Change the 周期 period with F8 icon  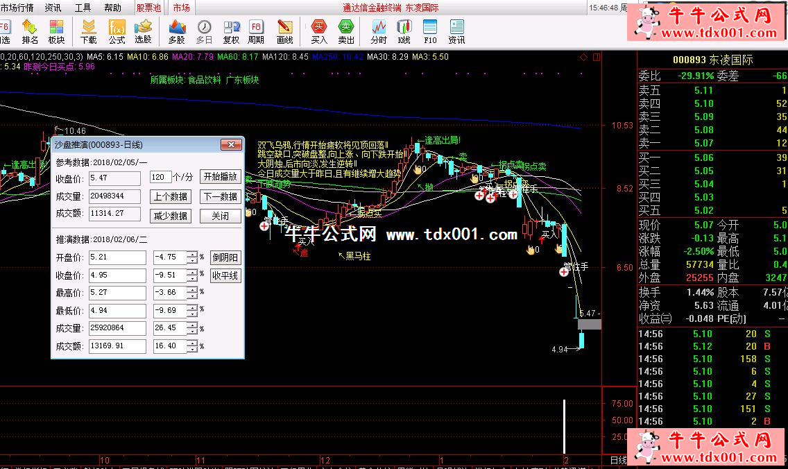click(256, 31)
